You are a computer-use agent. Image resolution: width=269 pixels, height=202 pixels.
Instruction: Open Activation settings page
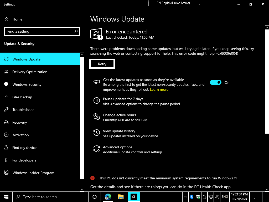[x=40, y=135]
